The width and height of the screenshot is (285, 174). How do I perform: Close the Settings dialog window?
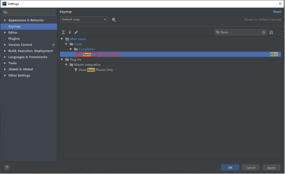pos(280,4)
